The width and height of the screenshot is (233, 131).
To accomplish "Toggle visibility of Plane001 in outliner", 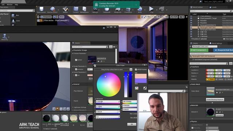I will tap(191, 21).
